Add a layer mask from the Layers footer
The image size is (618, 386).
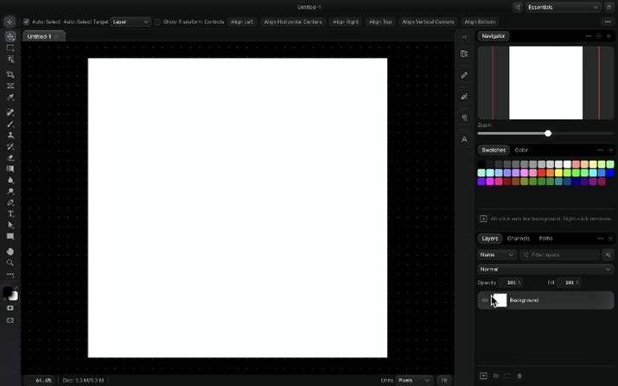[x=507, y=376]
